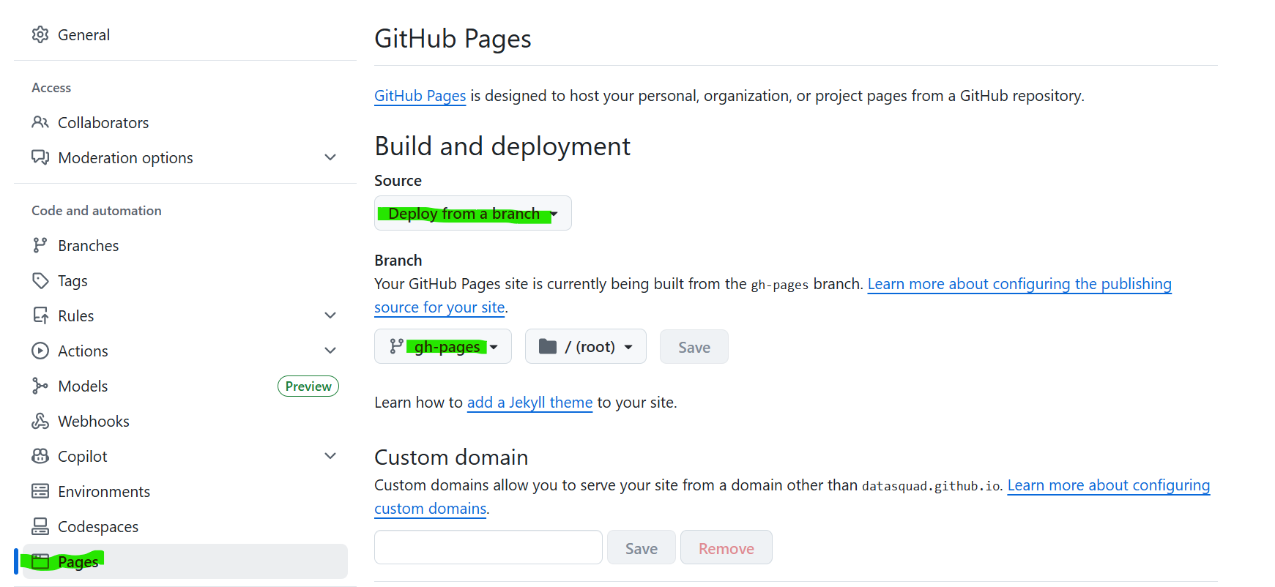This screenshot has height=587, width=1275.
Task: Click the Webhooks icon
Action: pos(40,421)
